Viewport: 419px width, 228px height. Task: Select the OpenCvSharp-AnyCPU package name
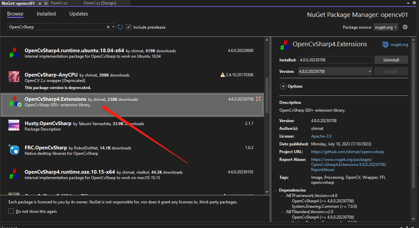[51, 75]
